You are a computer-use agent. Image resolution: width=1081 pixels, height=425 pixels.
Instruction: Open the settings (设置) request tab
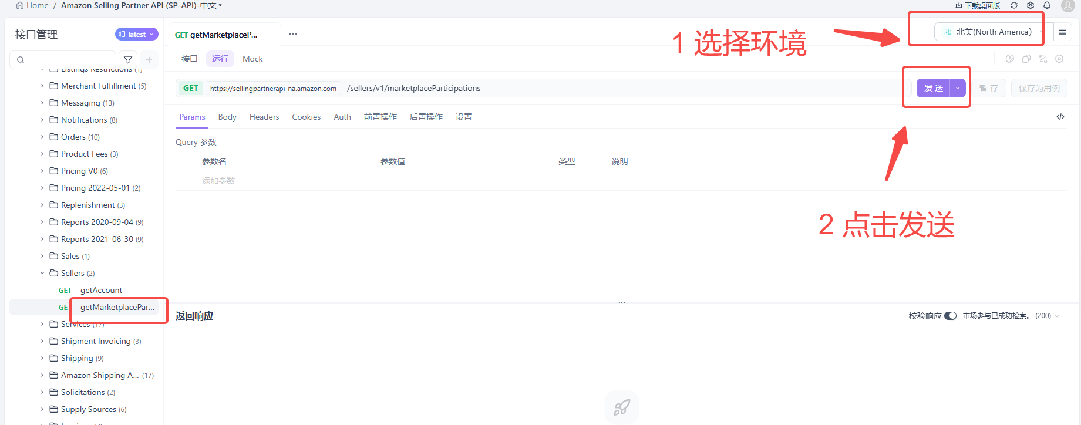464,117
